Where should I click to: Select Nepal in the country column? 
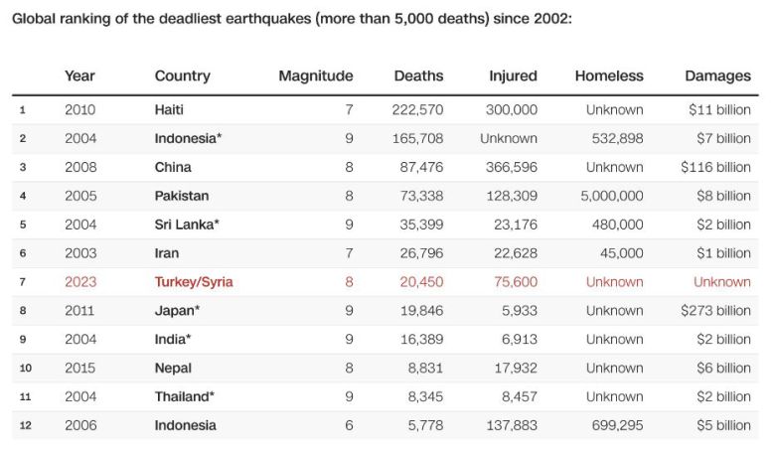point(174,368)
